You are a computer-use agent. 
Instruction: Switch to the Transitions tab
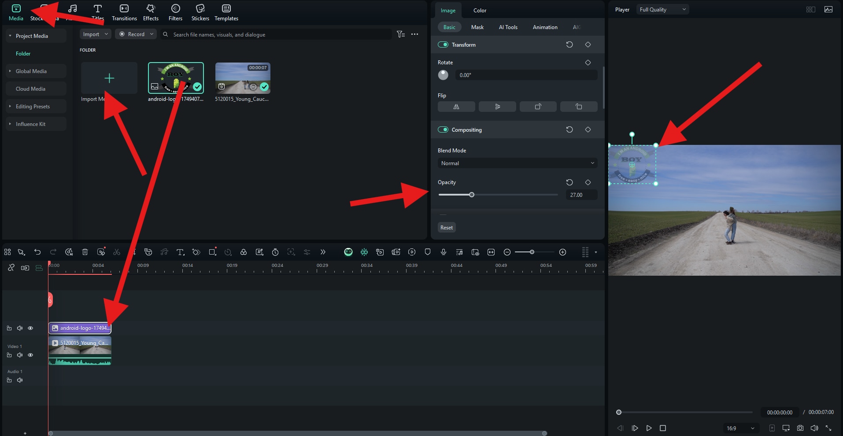click(124, 12)
